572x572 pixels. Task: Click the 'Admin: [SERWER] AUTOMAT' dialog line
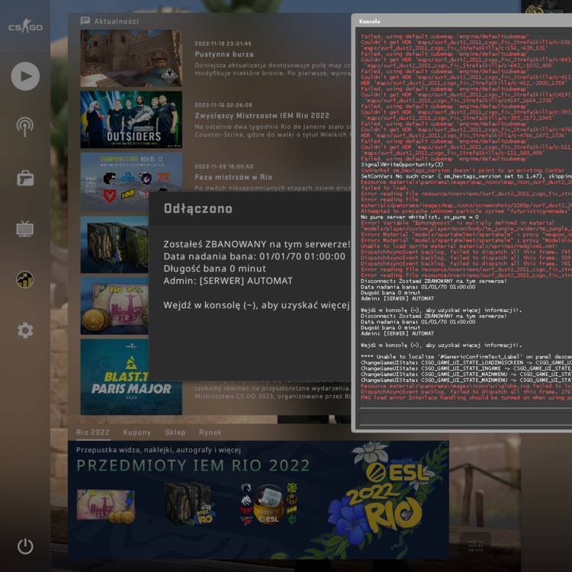point(228,281)
